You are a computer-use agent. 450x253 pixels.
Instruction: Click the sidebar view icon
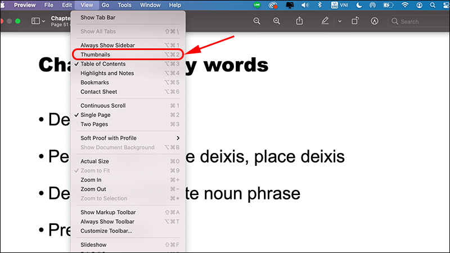click(36, 21)
